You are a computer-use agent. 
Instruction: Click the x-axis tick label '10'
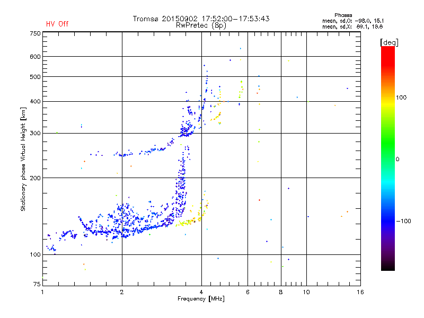pyautogui.click(x=306, y=292)
